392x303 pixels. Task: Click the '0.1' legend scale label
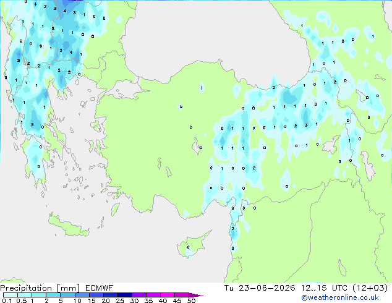point(7,301)
